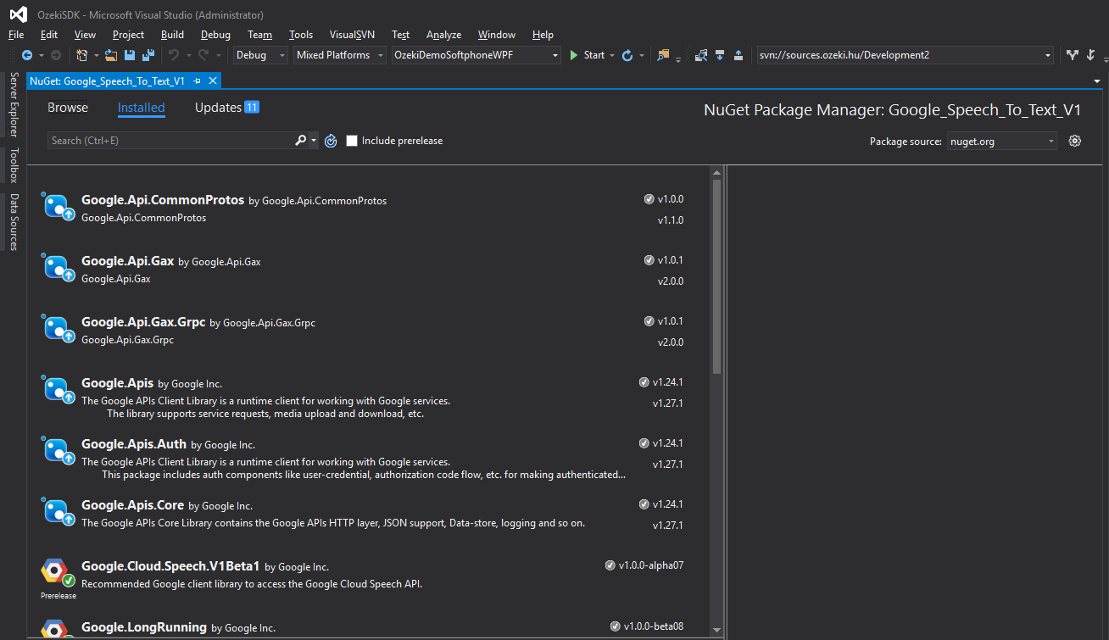Image resolution: width=1109 pixels, height=640 pixels.
Task: Click the Navigate Backward arrow icon
Action: (x=27, y=55)
